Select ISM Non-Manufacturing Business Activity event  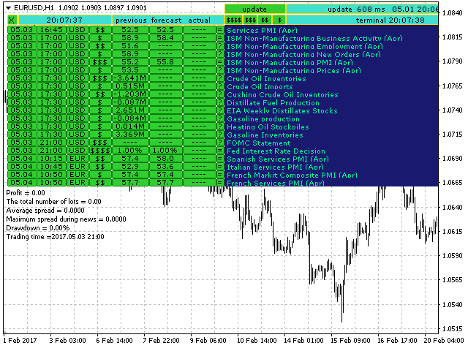pyautogui.click(x=314, y=39)
